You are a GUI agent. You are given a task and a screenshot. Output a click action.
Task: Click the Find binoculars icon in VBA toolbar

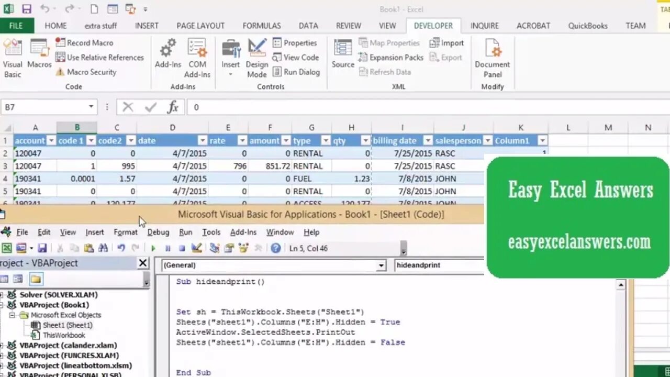point(103,248)
